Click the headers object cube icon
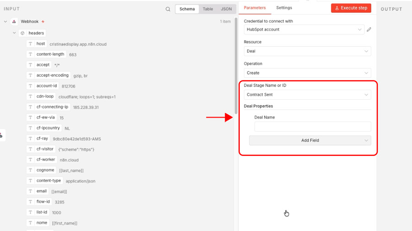 pyautogui.click(x=22, y=33)
